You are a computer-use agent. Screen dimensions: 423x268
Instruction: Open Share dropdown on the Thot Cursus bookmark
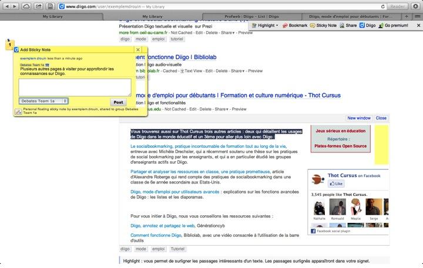(x=221, y=109)
